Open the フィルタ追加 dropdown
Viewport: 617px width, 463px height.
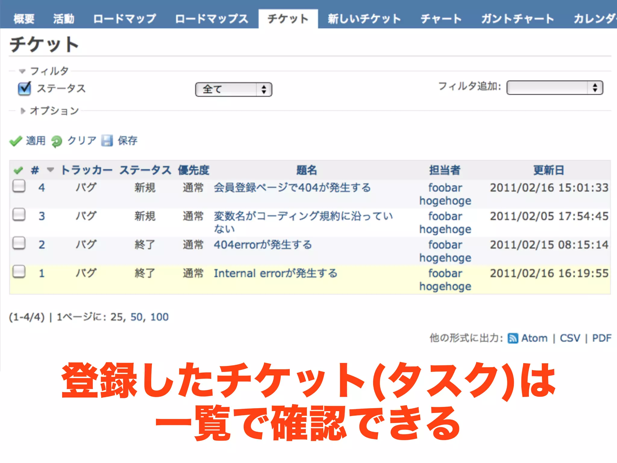click(555, 88)
